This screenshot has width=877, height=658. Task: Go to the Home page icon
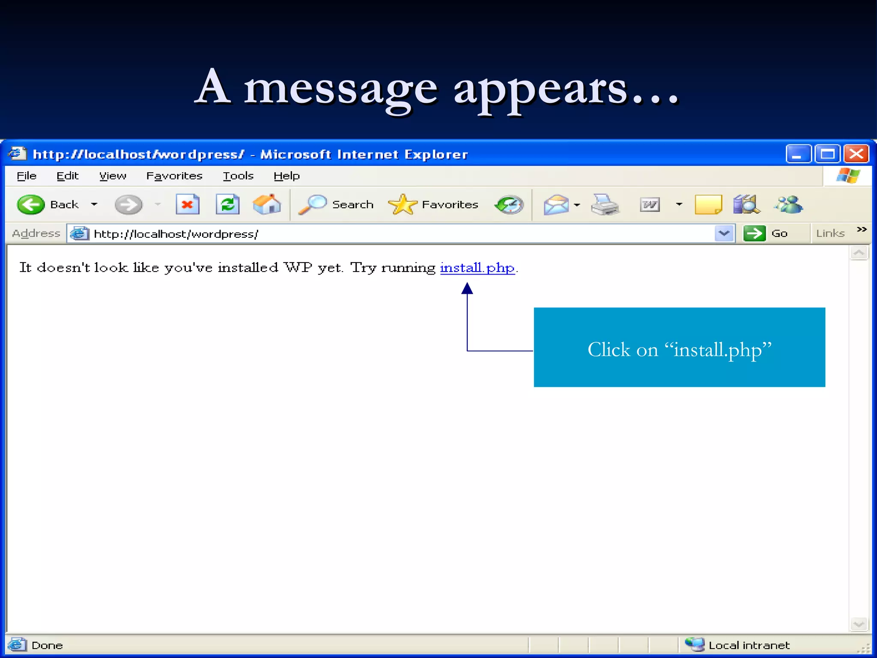point(267,204)
